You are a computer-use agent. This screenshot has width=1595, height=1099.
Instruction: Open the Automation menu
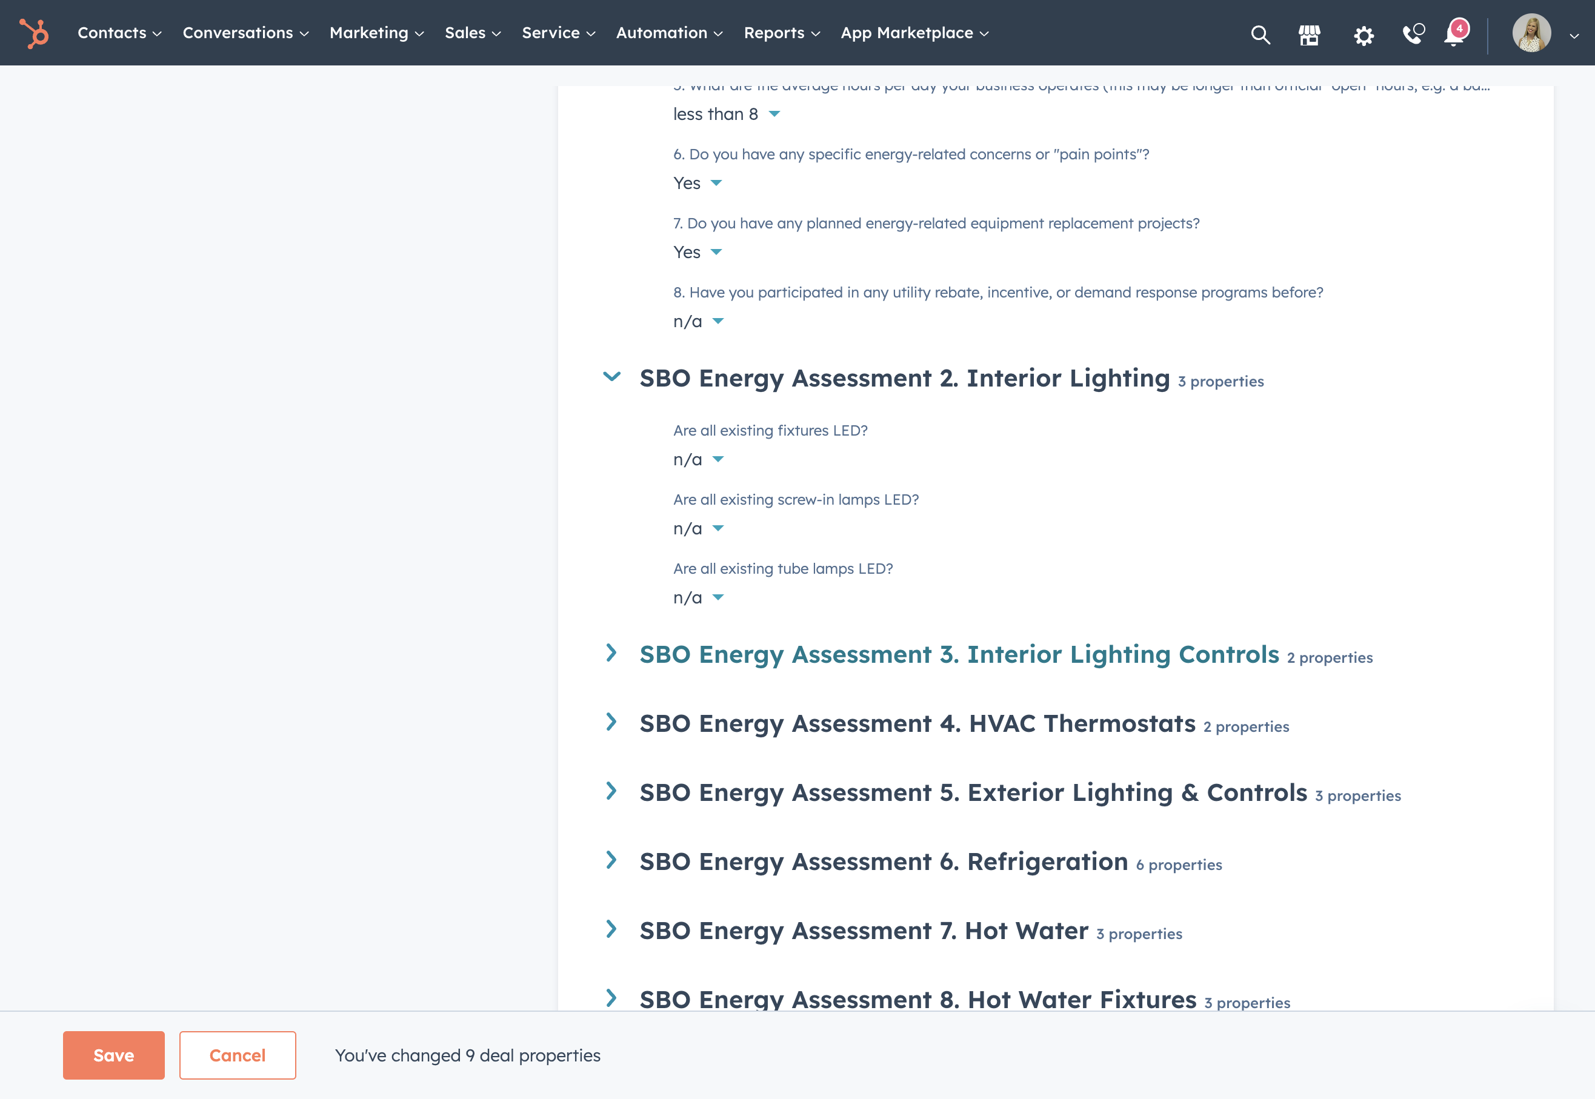pos(670,33)
